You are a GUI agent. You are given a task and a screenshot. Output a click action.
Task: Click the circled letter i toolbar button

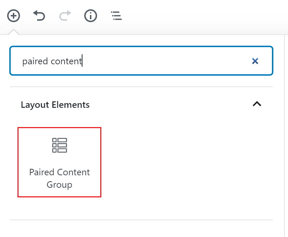pyautogui.click(x=91, y=16)
